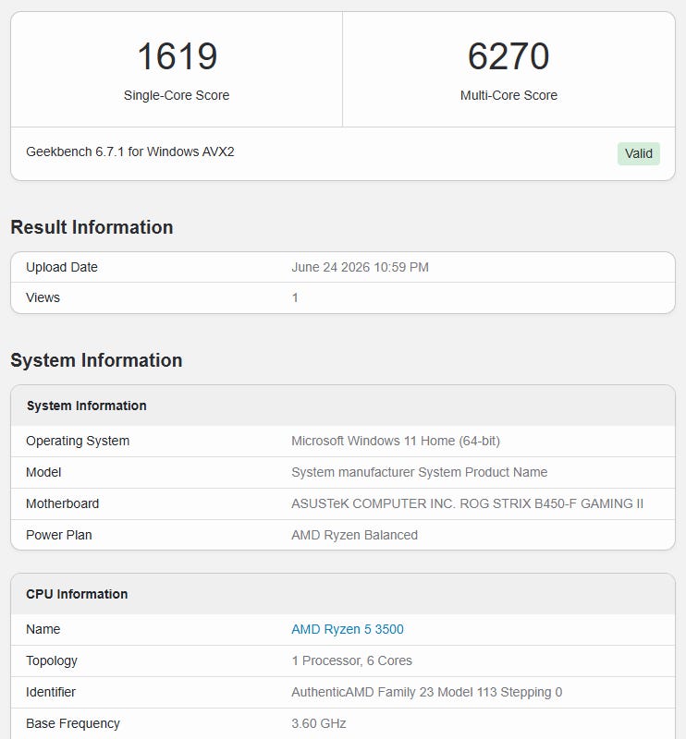Click the Power Plan label
Viewport: 686px width, 739px height.
[x=59, y=535]
